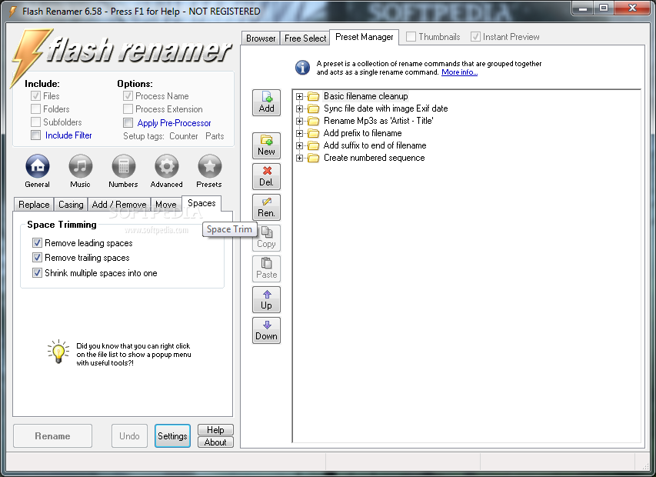
Task: Toggle the Thumbnails checkbox
Action: point(411,37)
